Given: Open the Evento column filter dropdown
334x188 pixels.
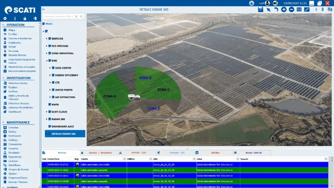Looking at the screenshot, I should (x=124, y=159).
